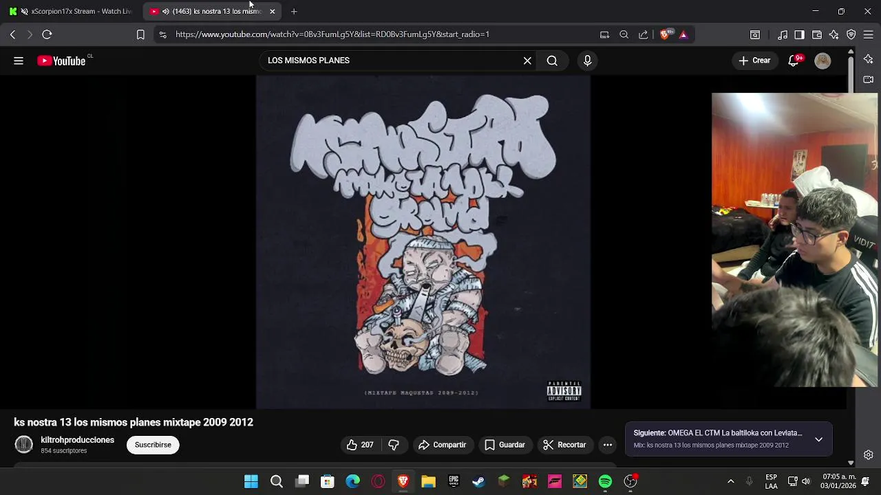
Task: Open volume control in system tray
Action: coord(806,481)
